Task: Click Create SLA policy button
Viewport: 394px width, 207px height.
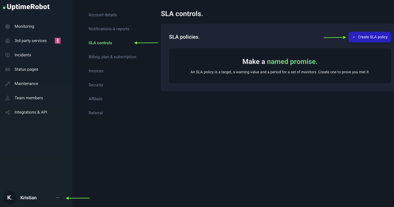Action: (x=370, y=37)
